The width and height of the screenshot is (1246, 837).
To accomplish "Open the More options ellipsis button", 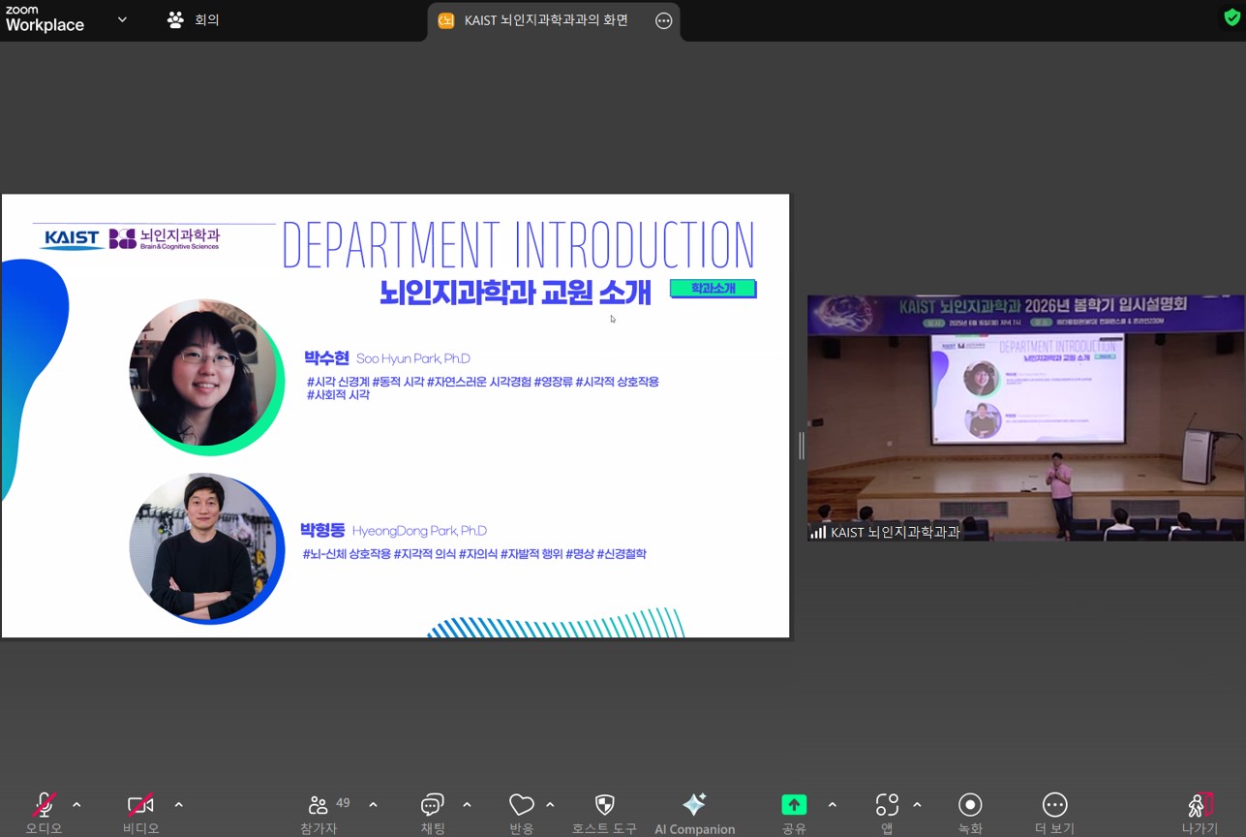I will [x=1054, y=805].
